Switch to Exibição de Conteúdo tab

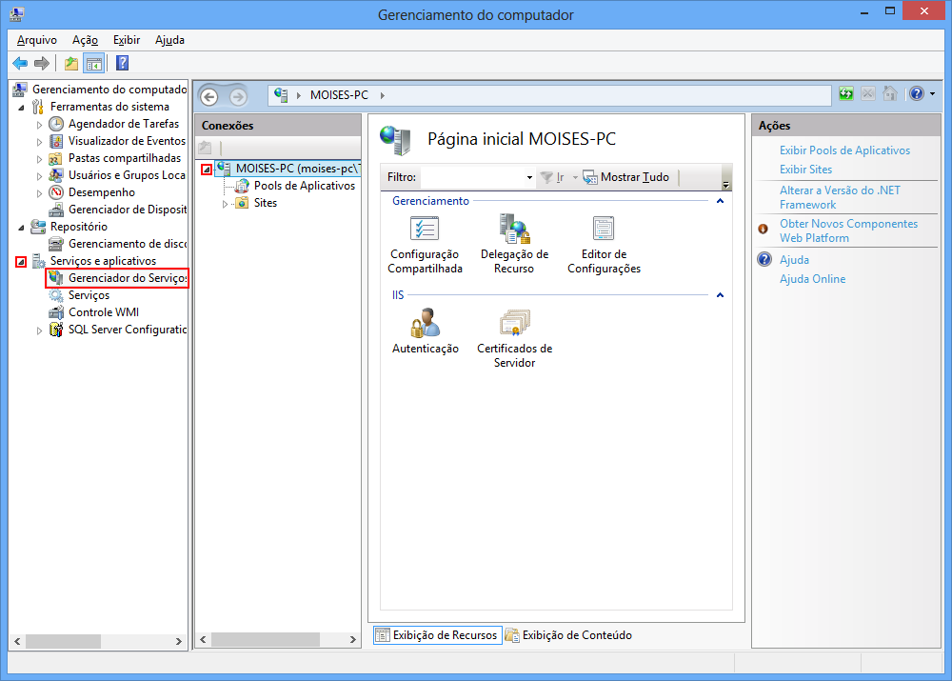tap(569, 635)
